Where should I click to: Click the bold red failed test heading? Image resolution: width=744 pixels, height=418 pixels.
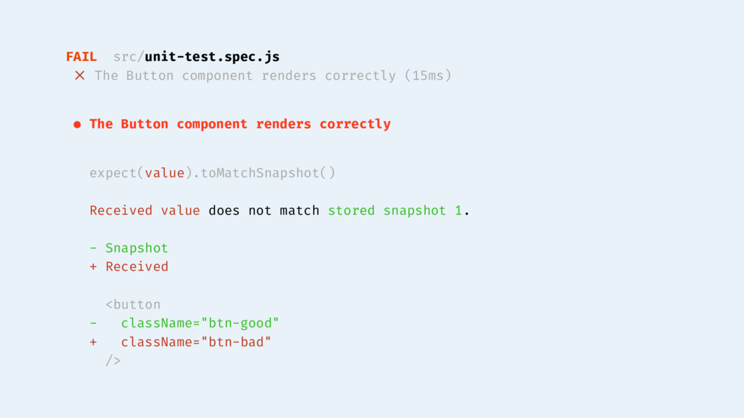[x=240, y=124]
